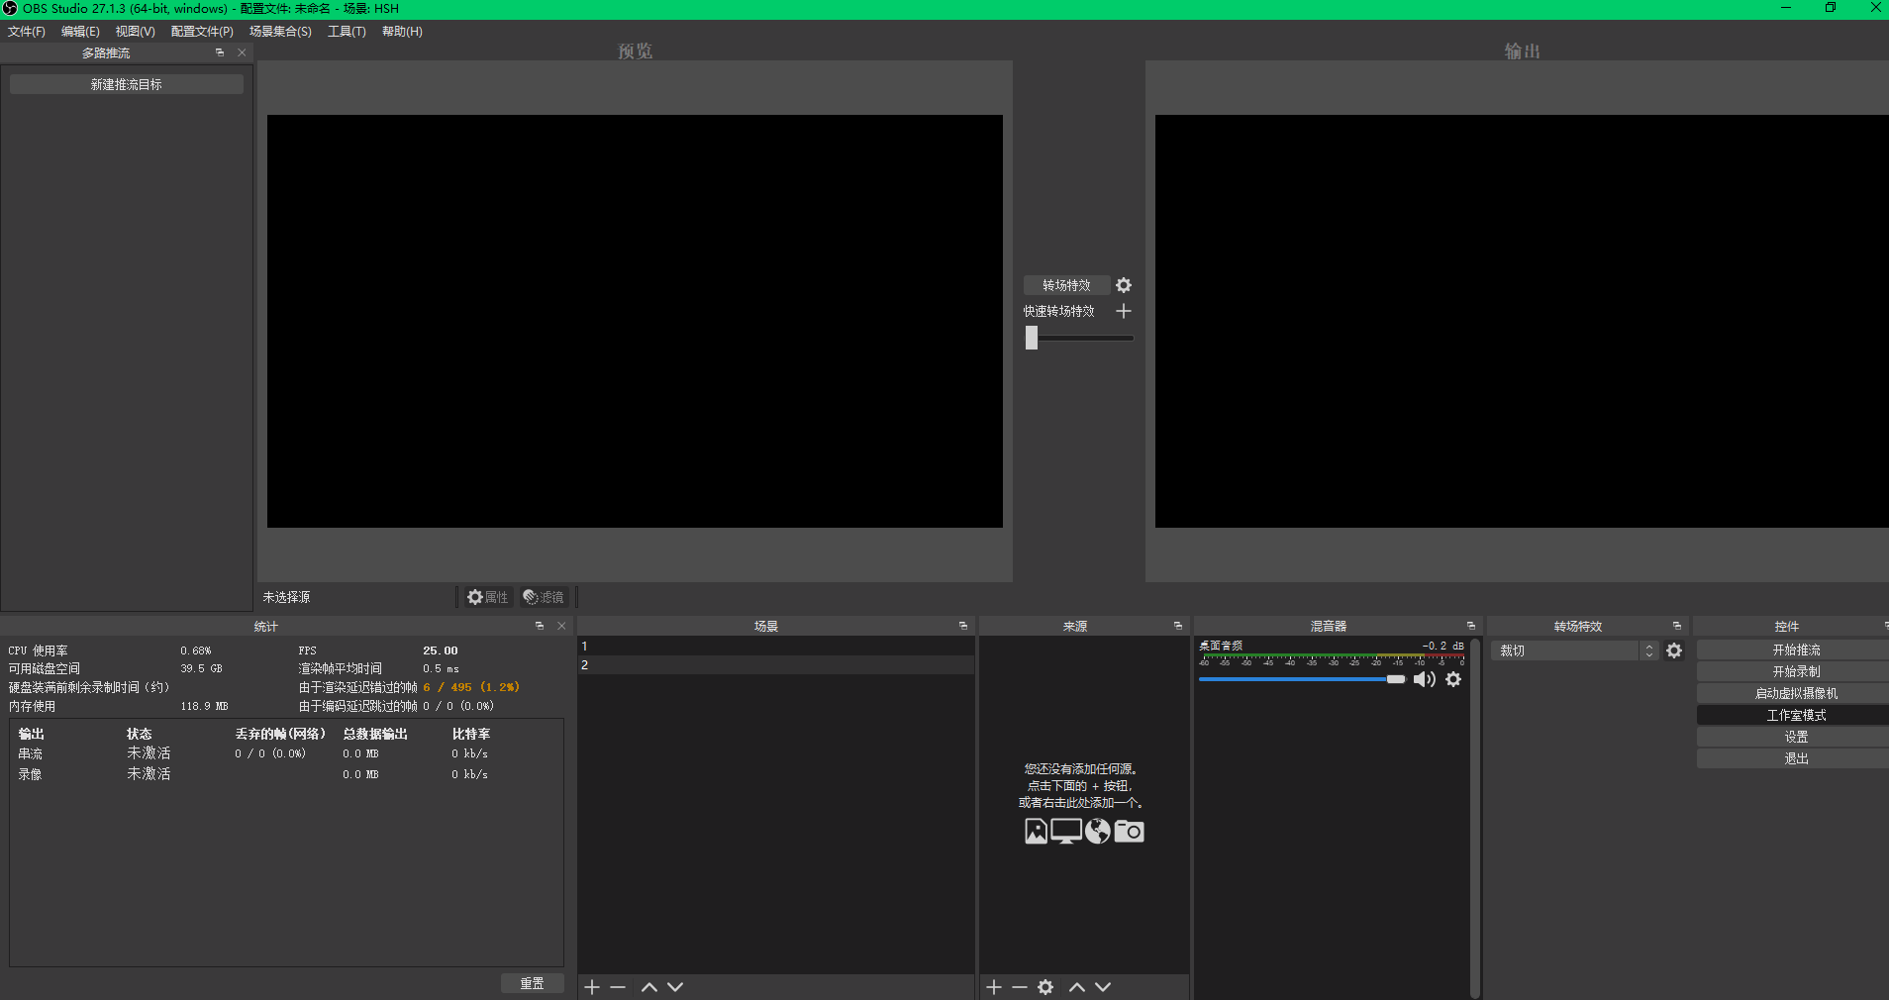
Task: Open the 工具(T) menu
Action: point(347,32)
